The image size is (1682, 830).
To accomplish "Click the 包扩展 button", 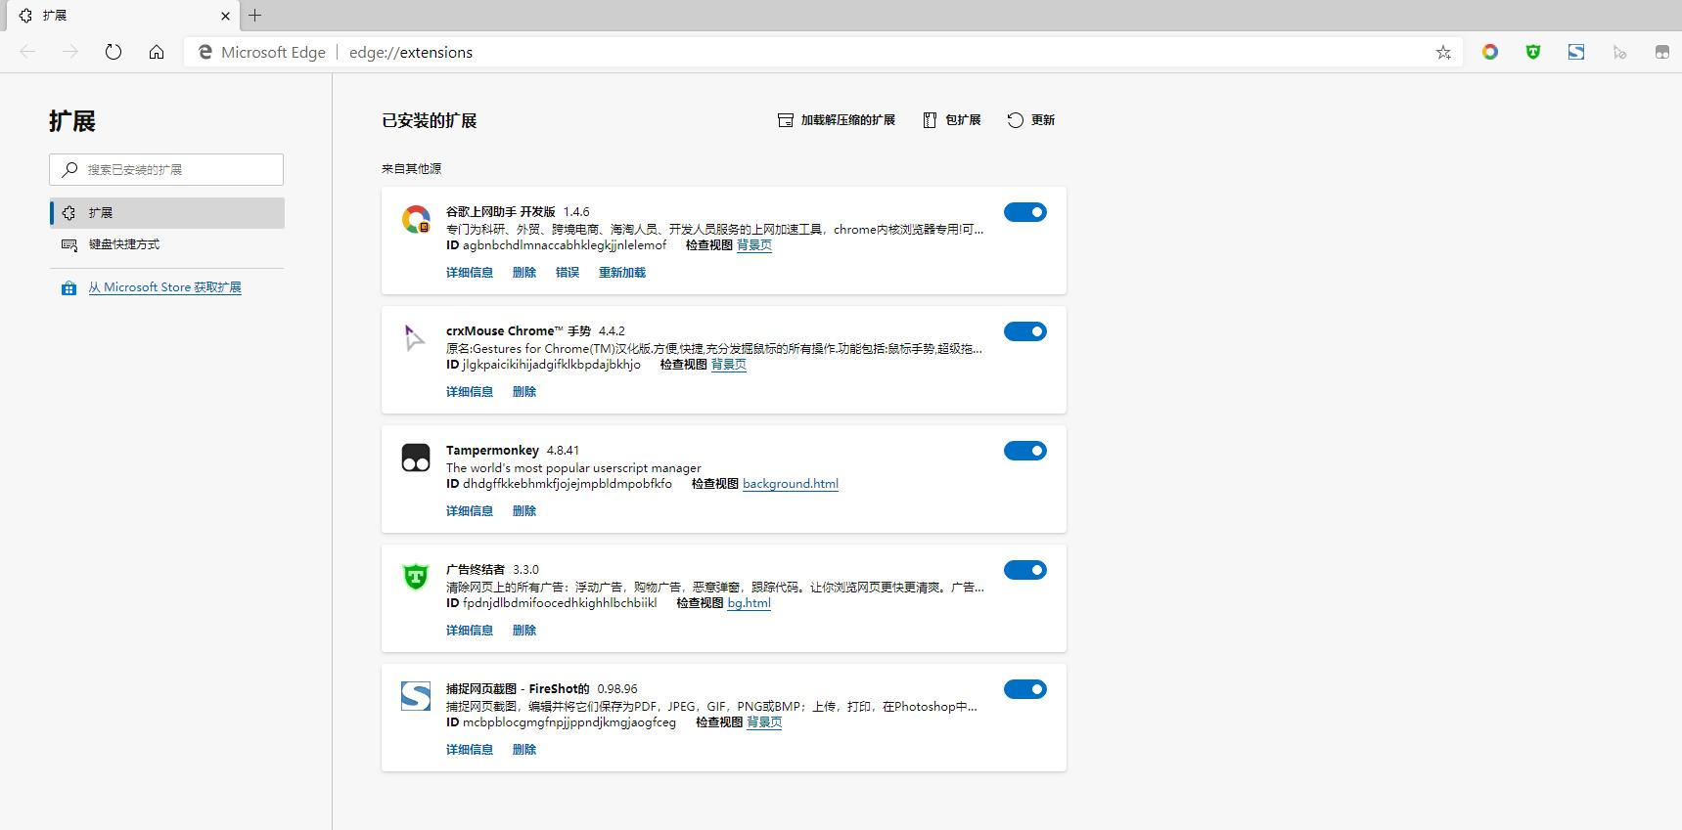I will [952, 120].
